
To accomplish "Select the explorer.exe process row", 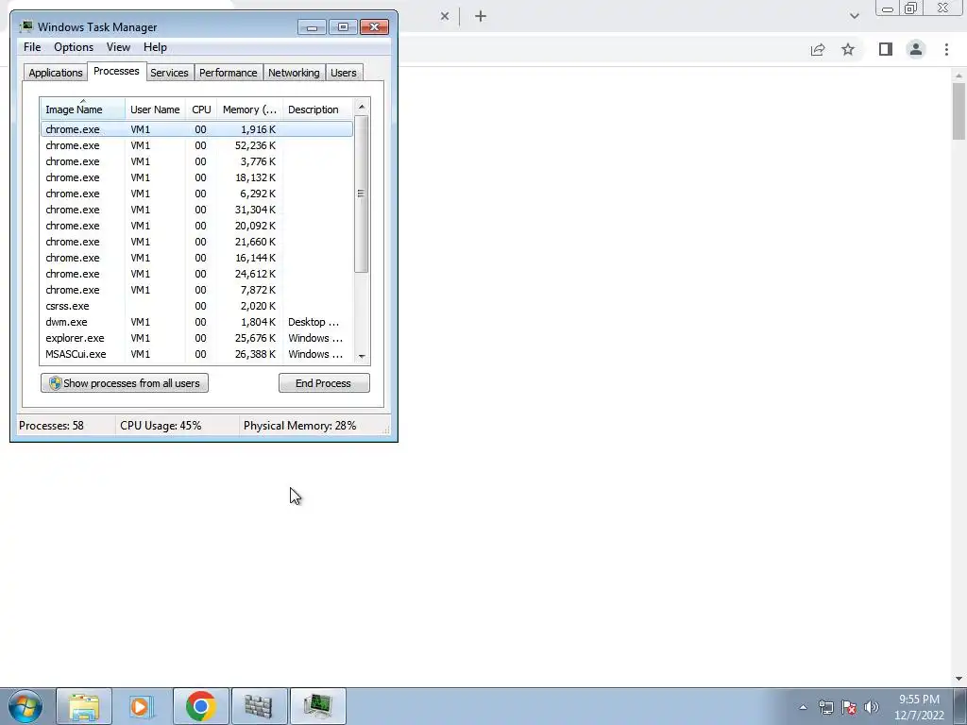I will tap(196, 338).
